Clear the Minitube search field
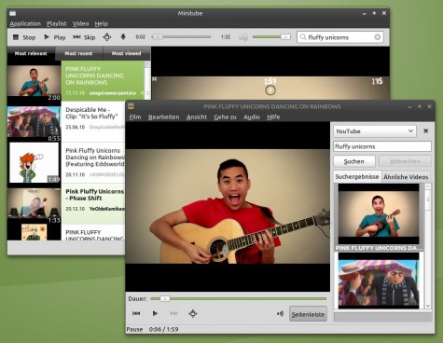This screenshot has width=443, height=343. coord(378,37)
